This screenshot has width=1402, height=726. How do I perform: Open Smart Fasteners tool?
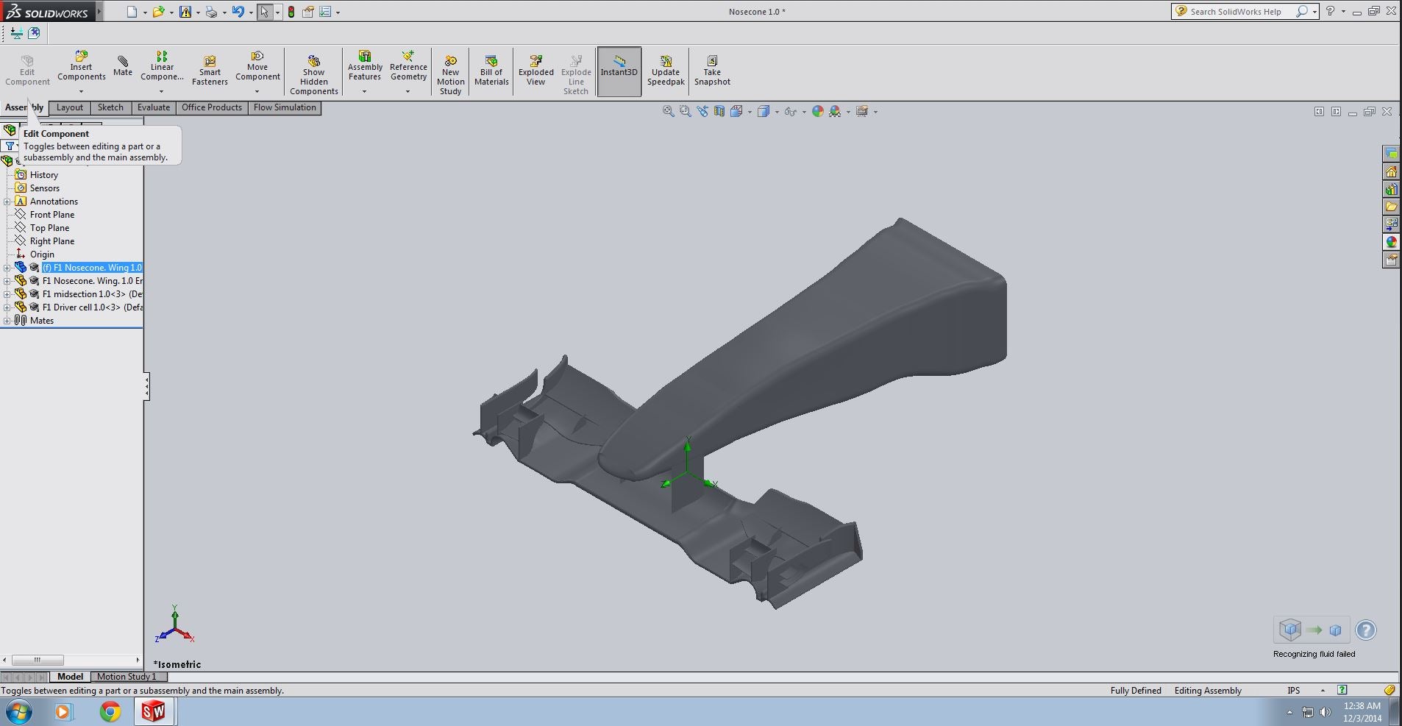tap(210, 71)
